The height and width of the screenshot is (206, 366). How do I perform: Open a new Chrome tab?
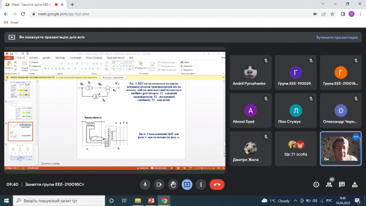(x=72, y=5)
